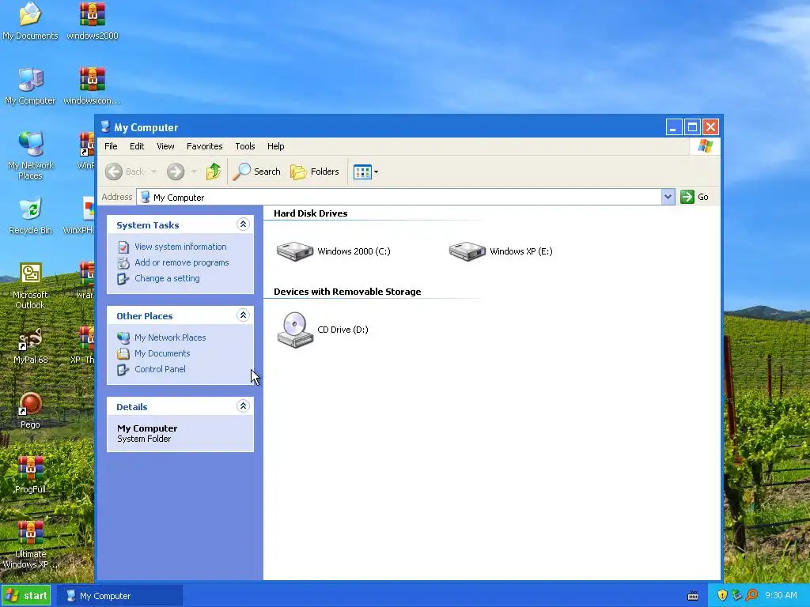Screen dimensions: 810x607
Task: Open the Address bar dropdown arrow
Action: click(x=668, y=197)
